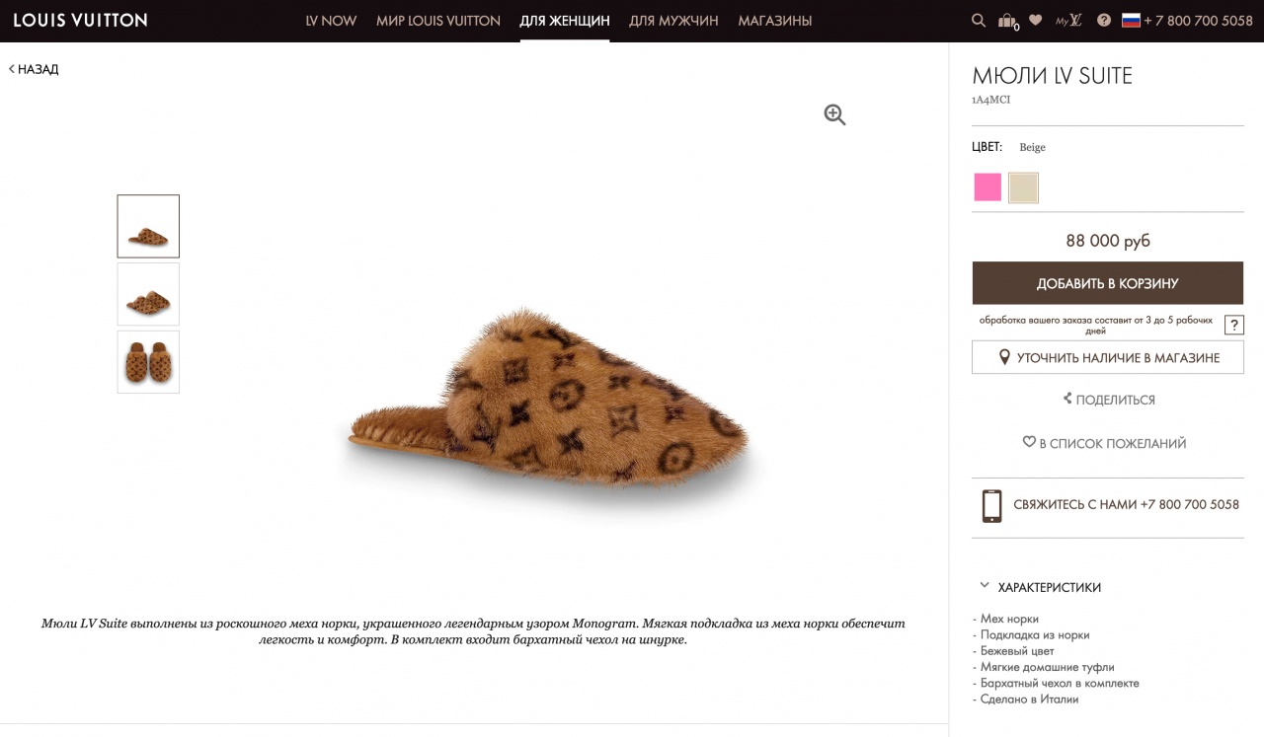Open the shopping bag icon

(1006, 20)
